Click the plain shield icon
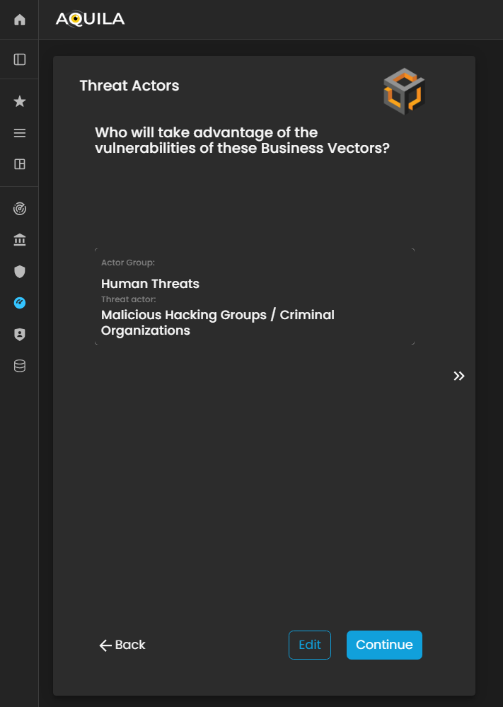503x707 pixels. coord(20,272)
